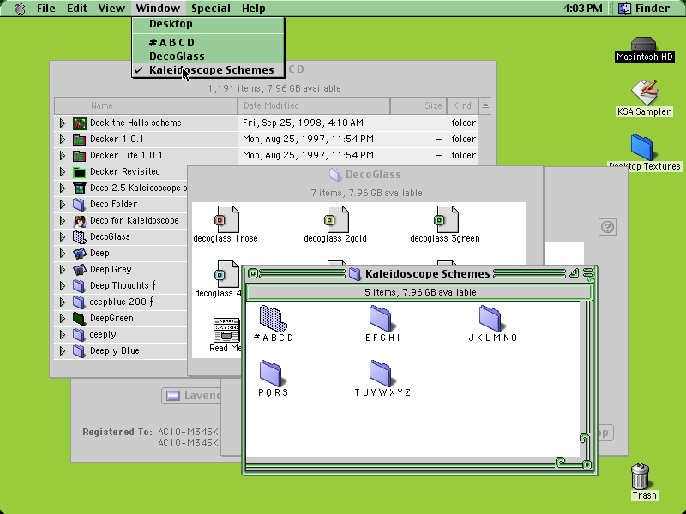
Task: Open the Special menu
Action: [x=211, y=9]
